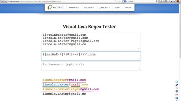
Task: Click the orange add-on icon
Action: tap(178, 1)
